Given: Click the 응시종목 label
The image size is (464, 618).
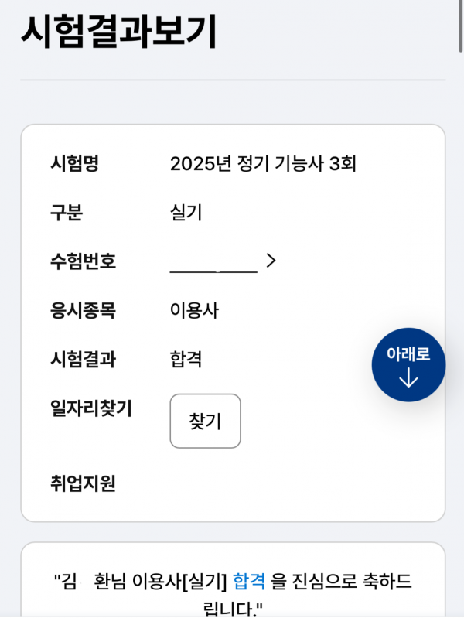Looking at the screenshot, I should coord(83,310).
